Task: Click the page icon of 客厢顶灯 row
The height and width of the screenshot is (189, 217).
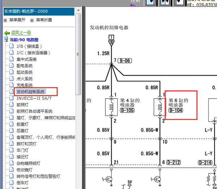Action: 12,137
